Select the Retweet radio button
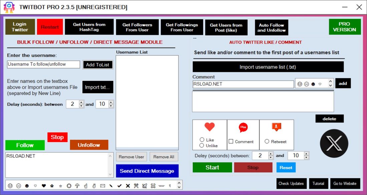This screenshot has width=367, height=195. (267, 142)
